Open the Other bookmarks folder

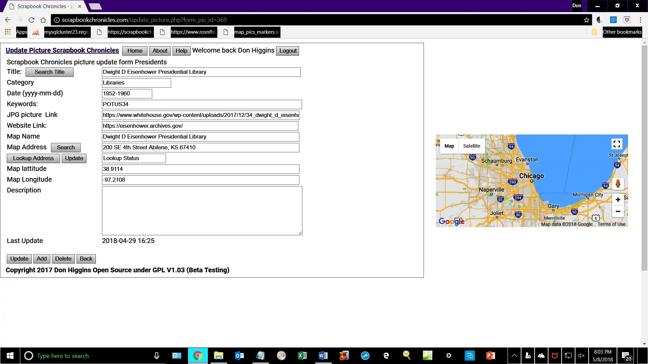tap(618, 32)
